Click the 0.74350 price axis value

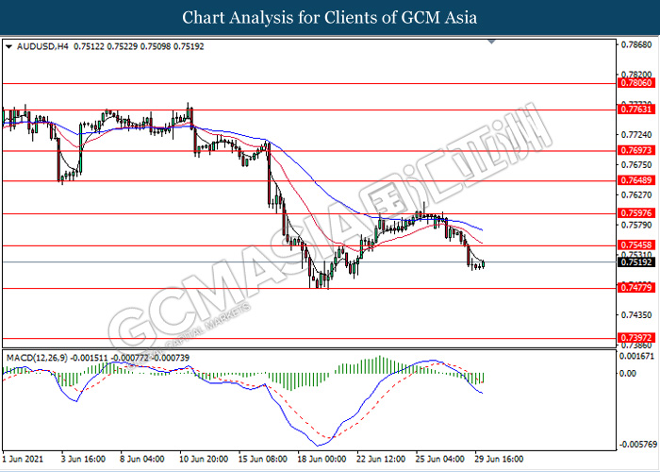tap(636, 315)
